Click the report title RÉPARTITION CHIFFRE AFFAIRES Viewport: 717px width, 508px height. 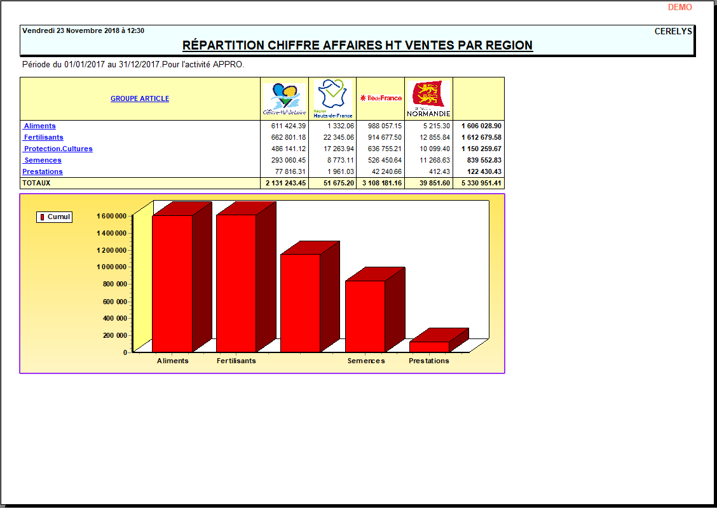pyautogui.click(x=357, y=45)
